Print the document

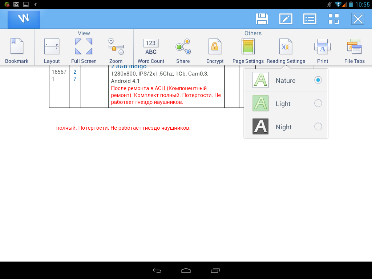322,50
